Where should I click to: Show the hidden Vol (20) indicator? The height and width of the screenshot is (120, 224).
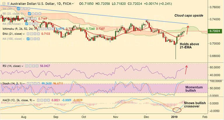18,9
